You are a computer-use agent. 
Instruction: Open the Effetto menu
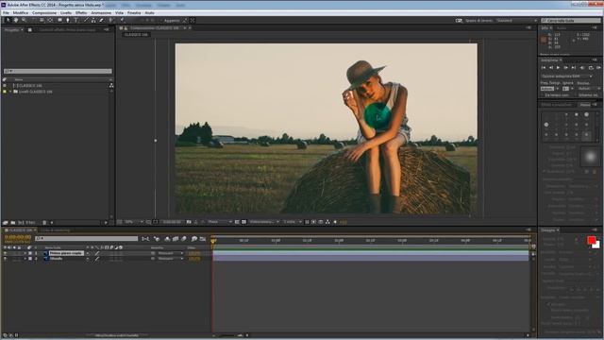(81, 12)
